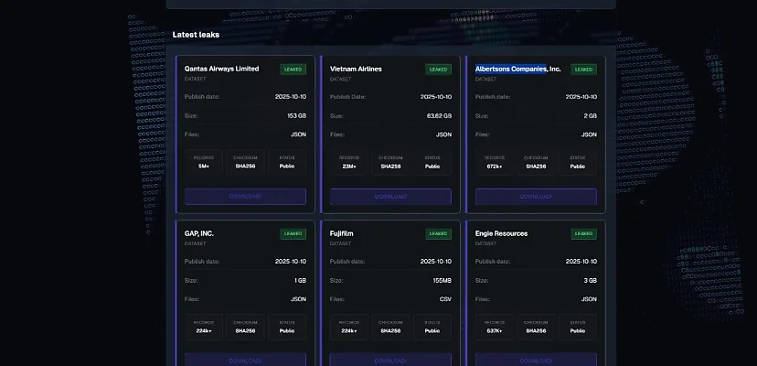Click the LEAKED label on the Fujifilm card
This screenshot has height=366, width=757.
[439, 234]
